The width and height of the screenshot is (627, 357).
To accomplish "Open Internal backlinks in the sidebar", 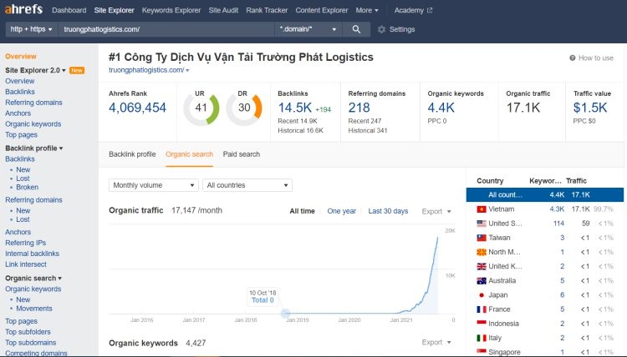I will (x=32, y=254).
